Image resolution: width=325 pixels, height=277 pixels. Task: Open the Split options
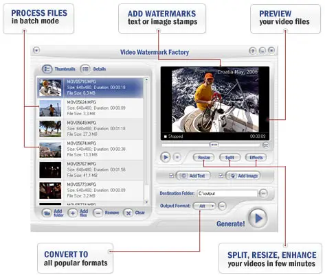point(229,158)
